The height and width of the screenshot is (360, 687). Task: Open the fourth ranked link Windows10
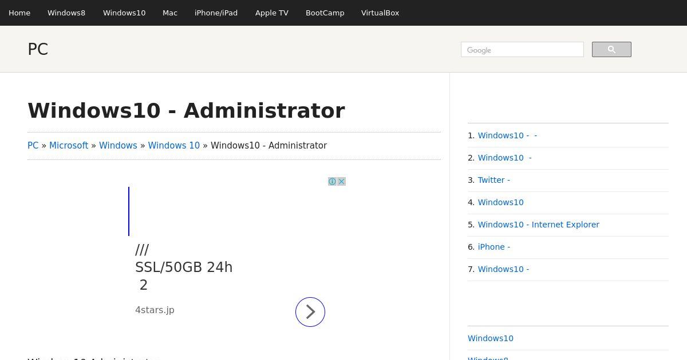pyautogui.click(x=501, y=202)
